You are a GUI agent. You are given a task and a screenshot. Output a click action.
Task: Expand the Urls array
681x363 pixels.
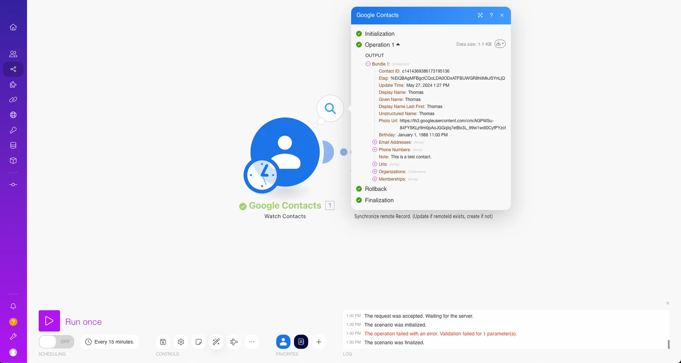(375, 164)
